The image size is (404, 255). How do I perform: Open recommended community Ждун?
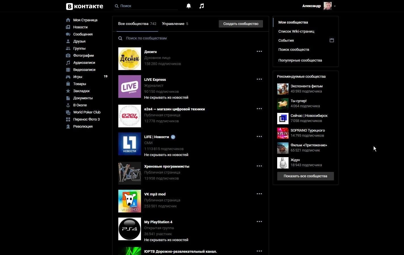295,160
